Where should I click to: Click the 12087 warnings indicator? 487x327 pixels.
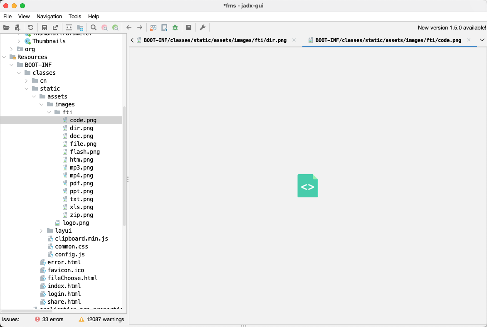pyautogui.click(x=101, y=320)
